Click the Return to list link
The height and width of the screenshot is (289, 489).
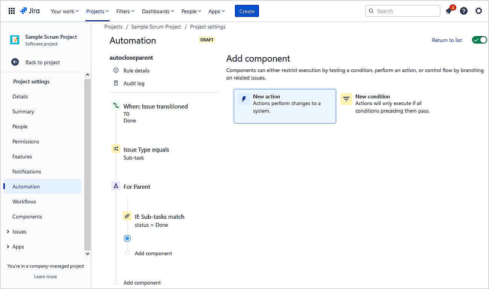447,40
